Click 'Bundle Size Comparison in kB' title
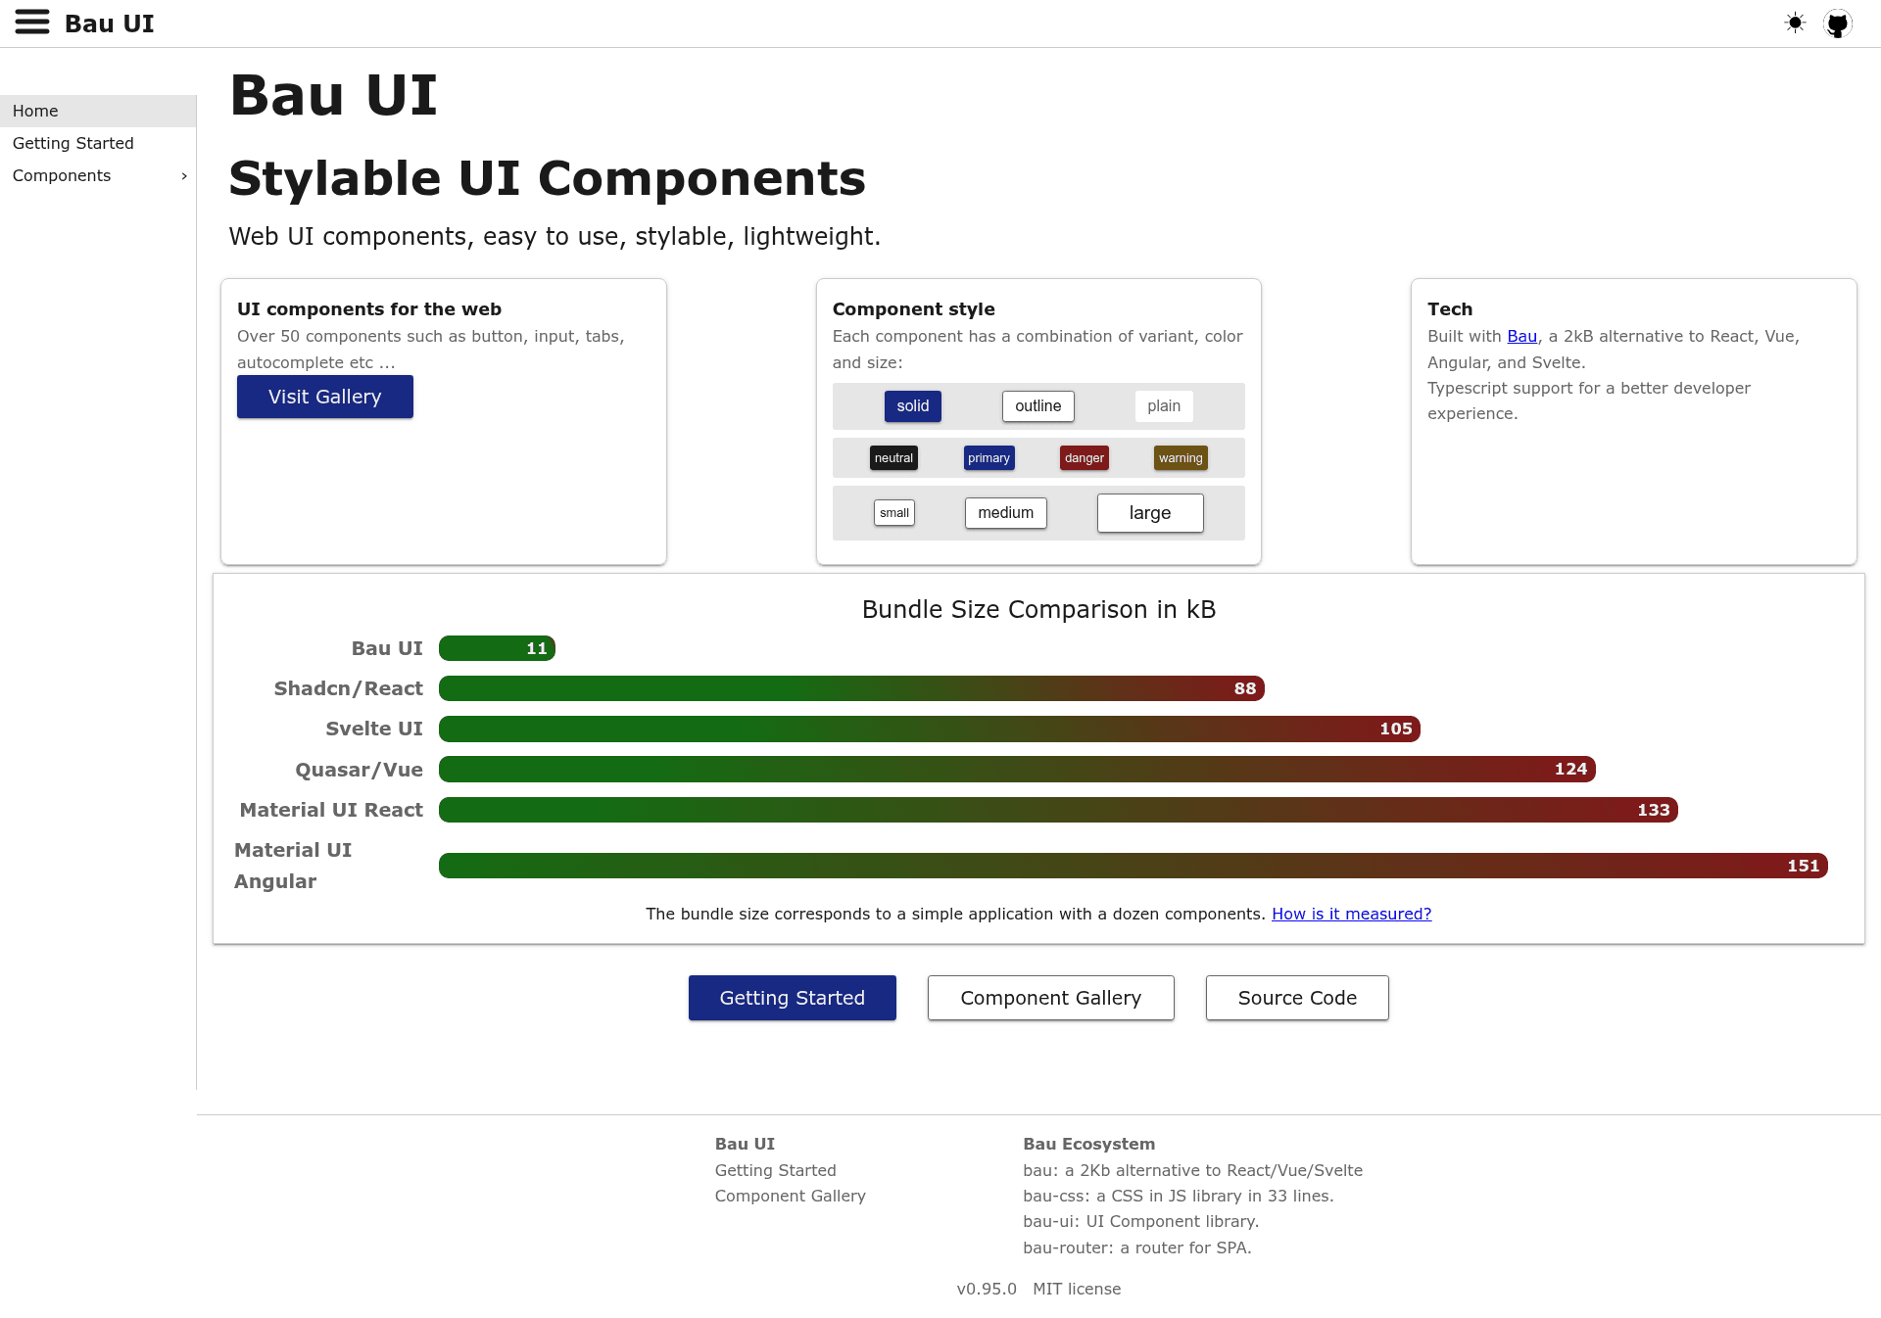This screenshot has height=1318, width=1881. (x=1038, y=609)
